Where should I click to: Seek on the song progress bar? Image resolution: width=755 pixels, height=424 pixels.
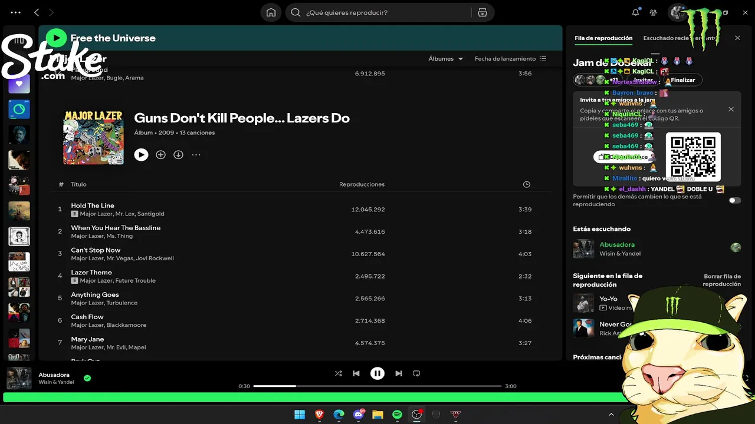[377, 386]
